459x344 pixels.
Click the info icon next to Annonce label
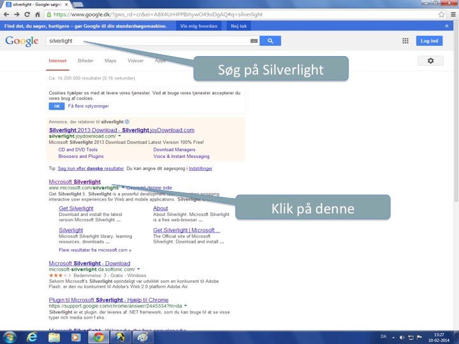[x=127, y=122]
